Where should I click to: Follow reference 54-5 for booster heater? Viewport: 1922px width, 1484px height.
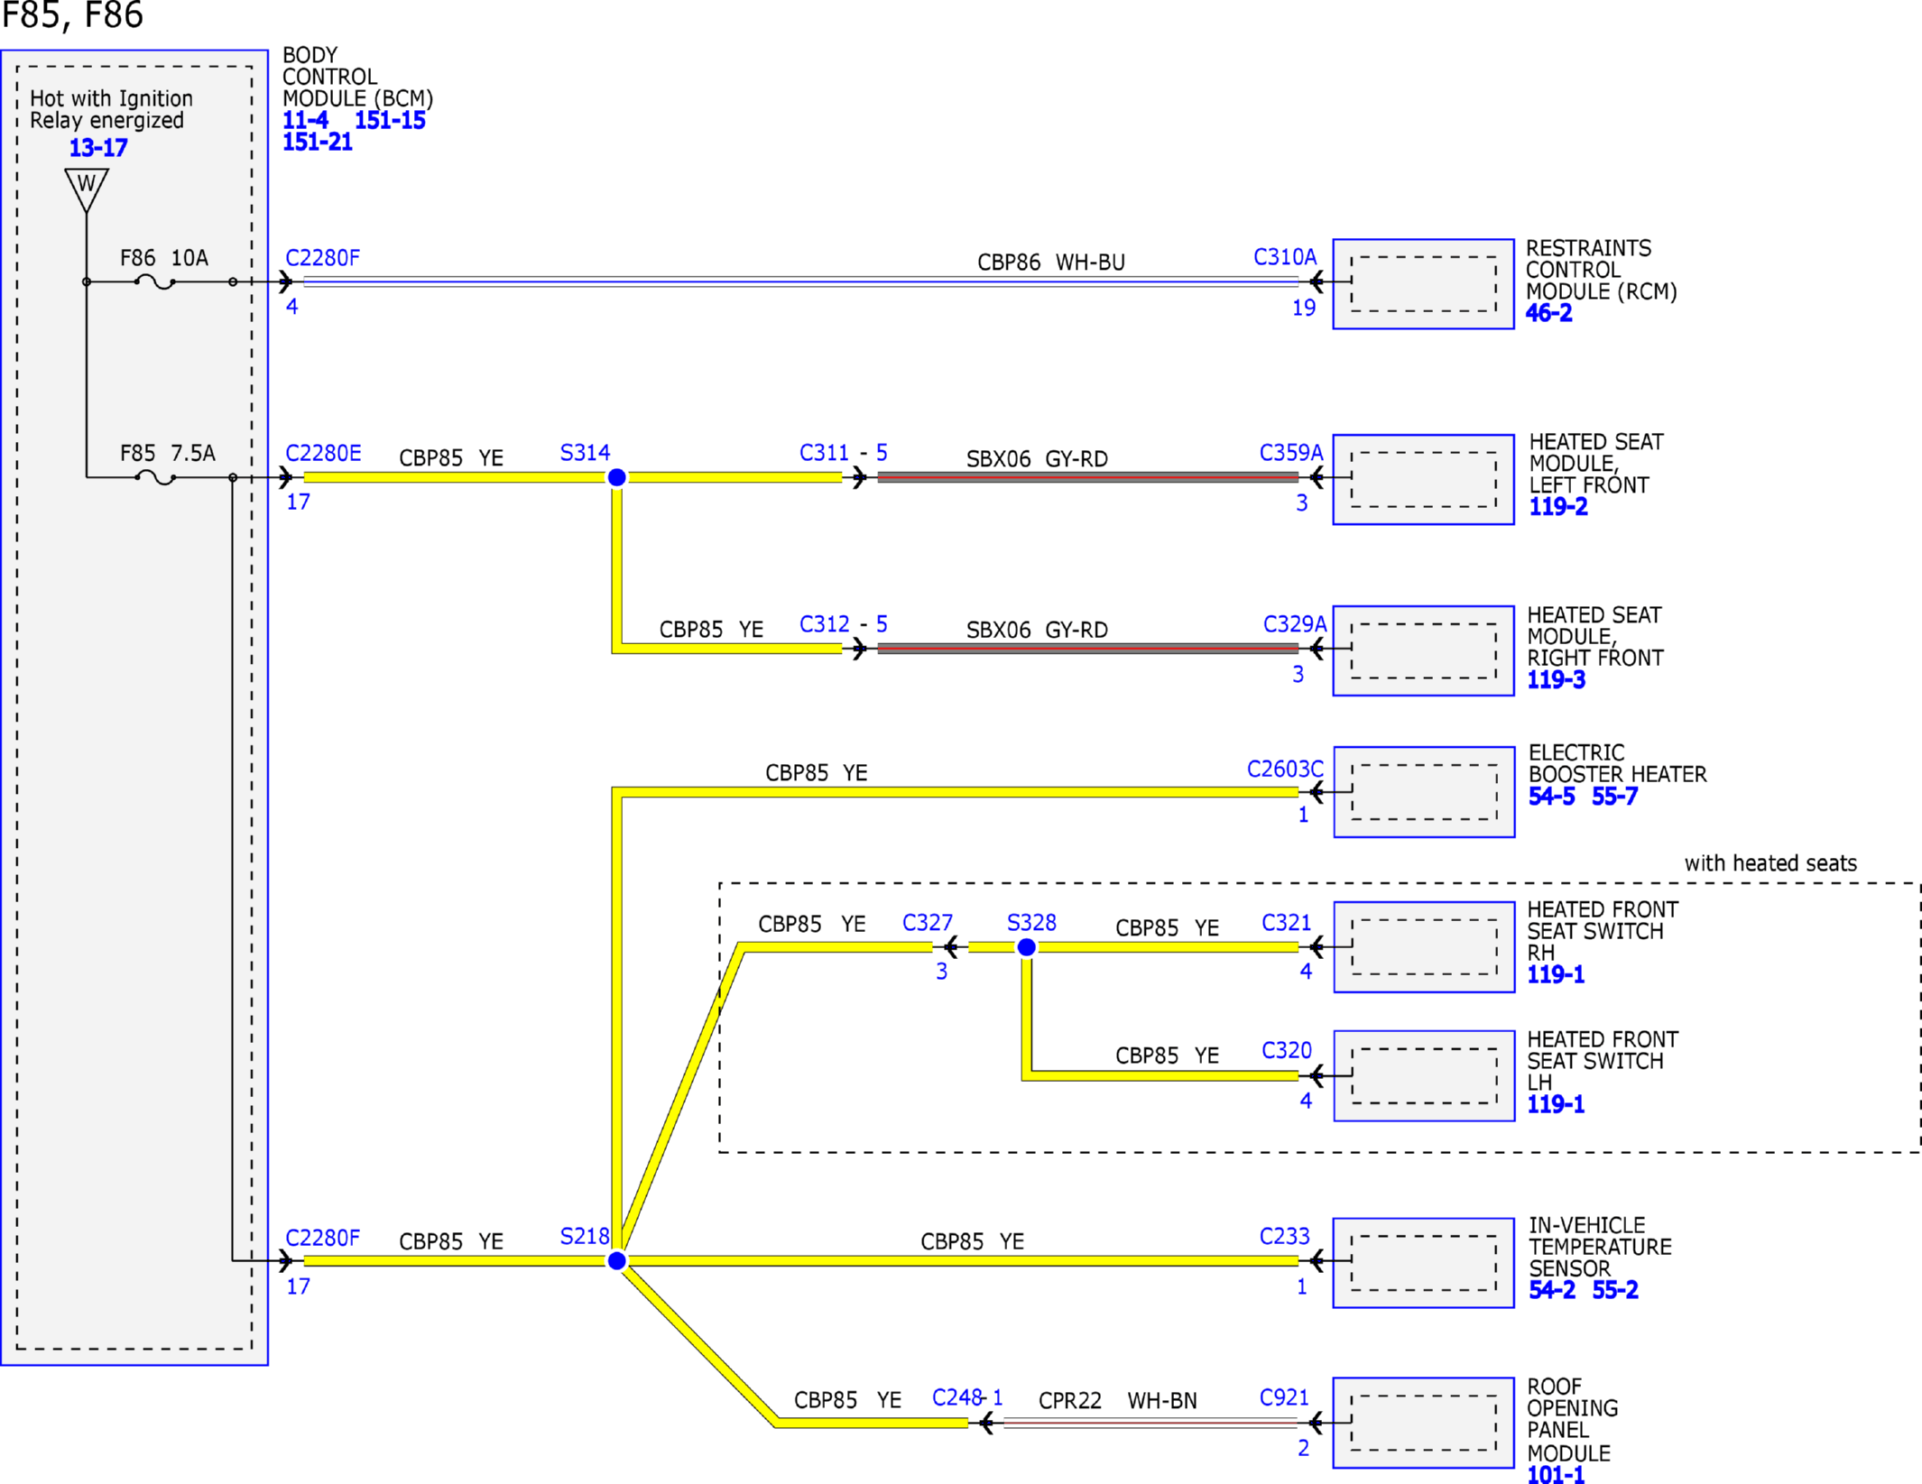tap(1552, 797)
